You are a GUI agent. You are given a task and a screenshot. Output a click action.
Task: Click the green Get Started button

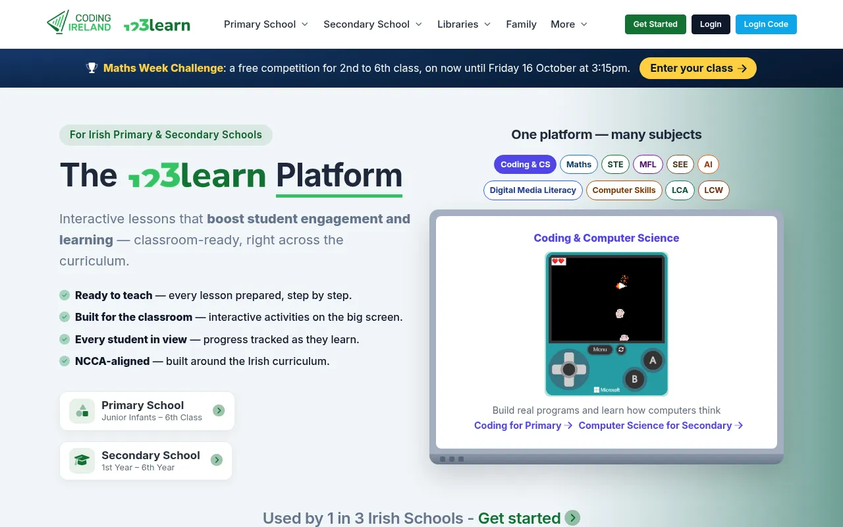(655, 24)
